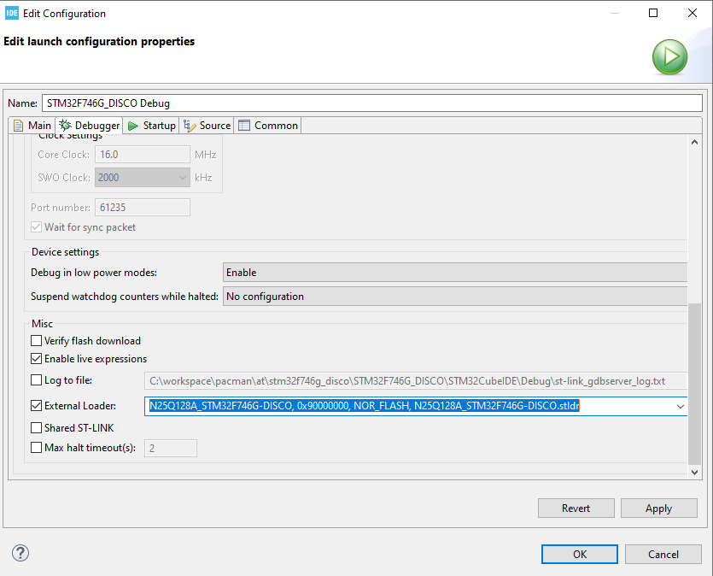Confirm with the OK button

pyautogui.click(x=580, y=554)
